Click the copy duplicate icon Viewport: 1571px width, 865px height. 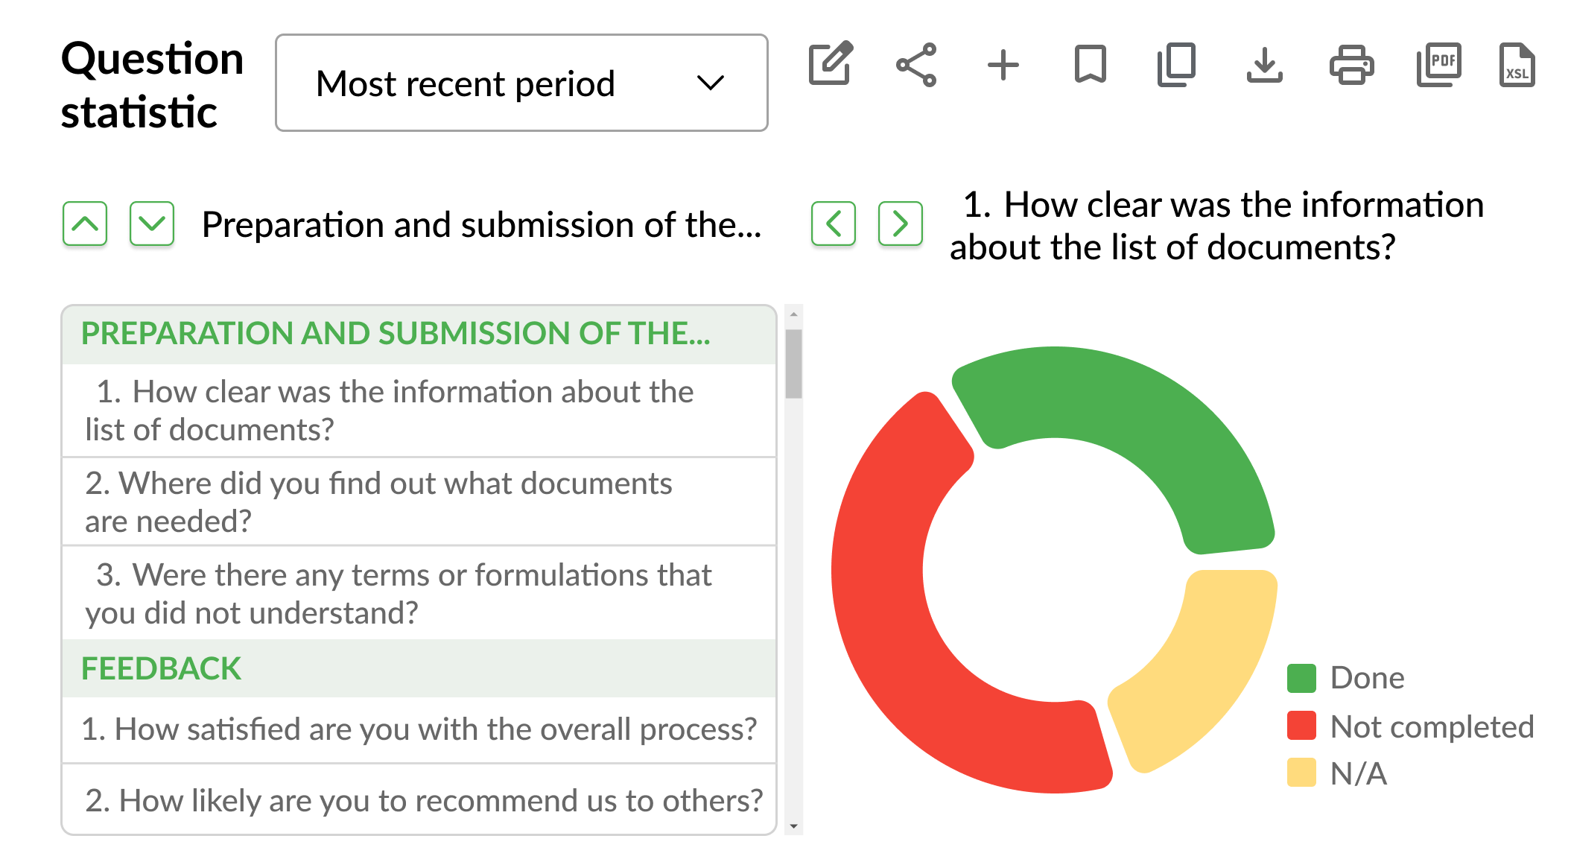(1177, 65)
